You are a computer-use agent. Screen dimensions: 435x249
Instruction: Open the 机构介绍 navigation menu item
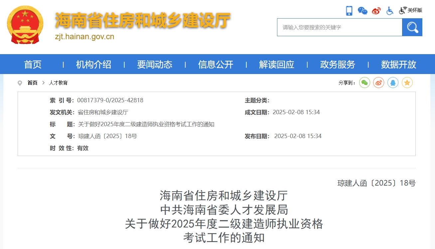(x=93, y=64)
